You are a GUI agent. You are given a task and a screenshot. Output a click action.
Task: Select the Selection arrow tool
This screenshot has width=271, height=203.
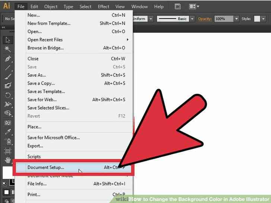7,40
